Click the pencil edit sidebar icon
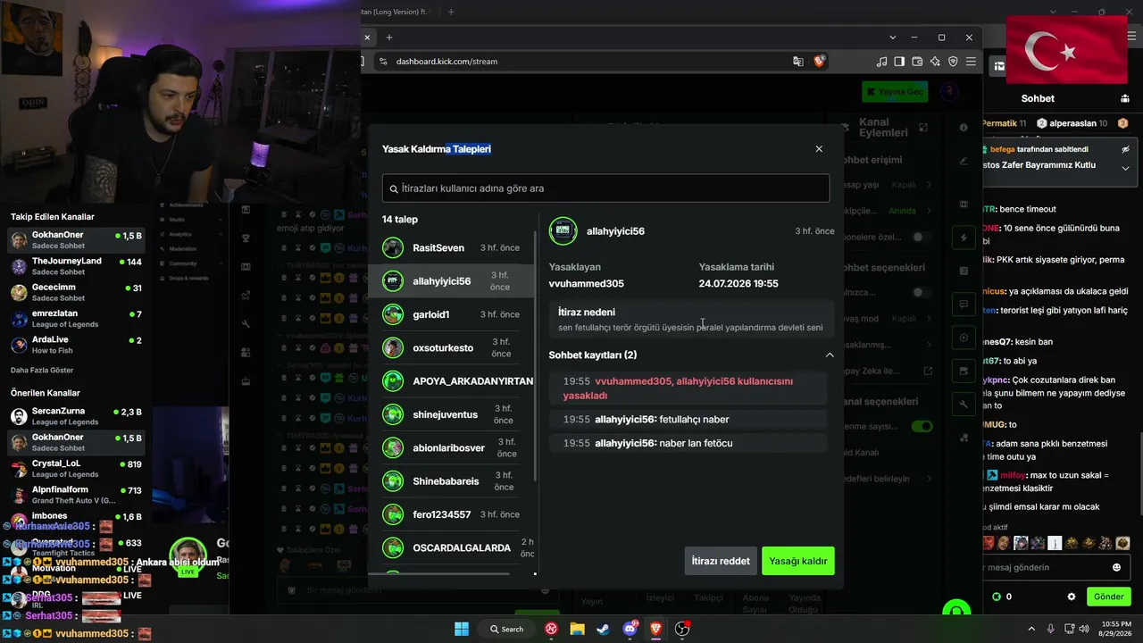The width and height of the screenshot is (1143, 643). [964, 161]
